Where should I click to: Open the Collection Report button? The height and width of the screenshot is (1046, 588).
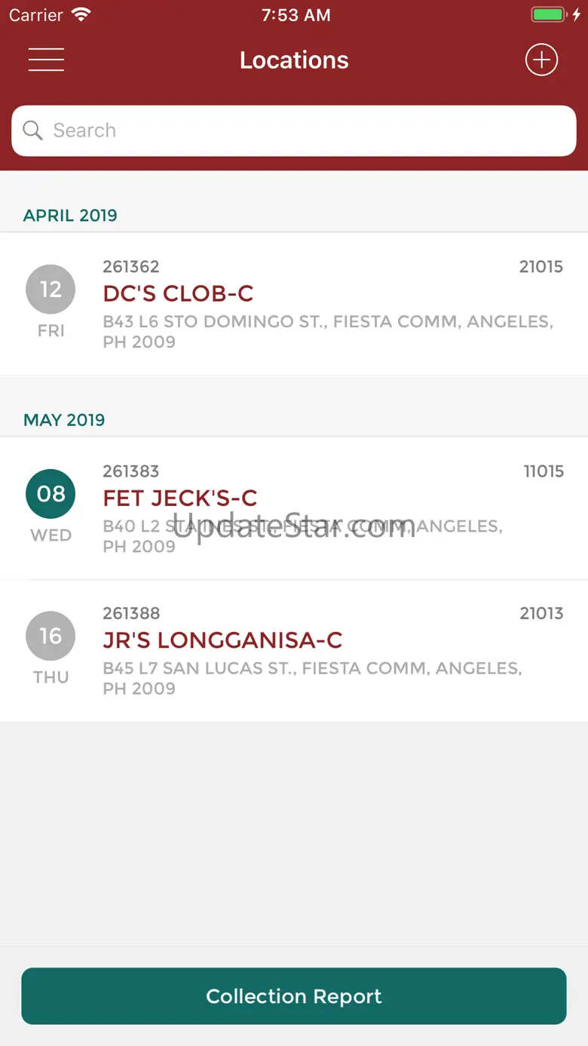(294, 996)
